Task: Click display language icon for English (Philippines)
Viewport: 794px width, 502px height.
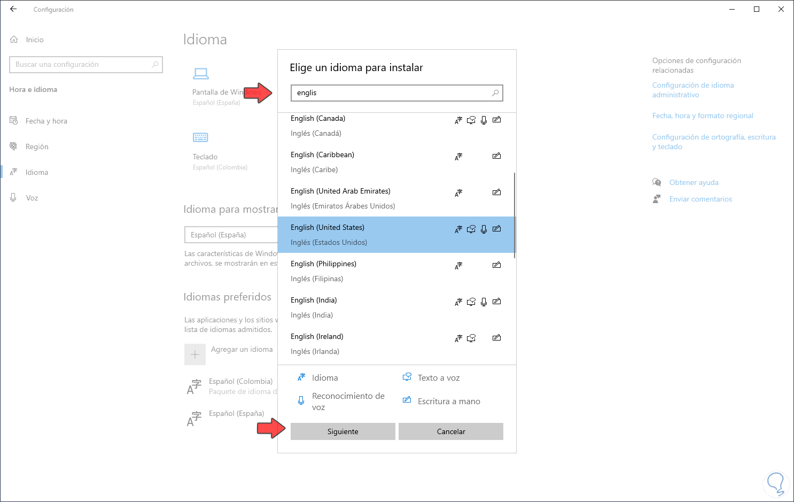Action: tap(458, 266)
